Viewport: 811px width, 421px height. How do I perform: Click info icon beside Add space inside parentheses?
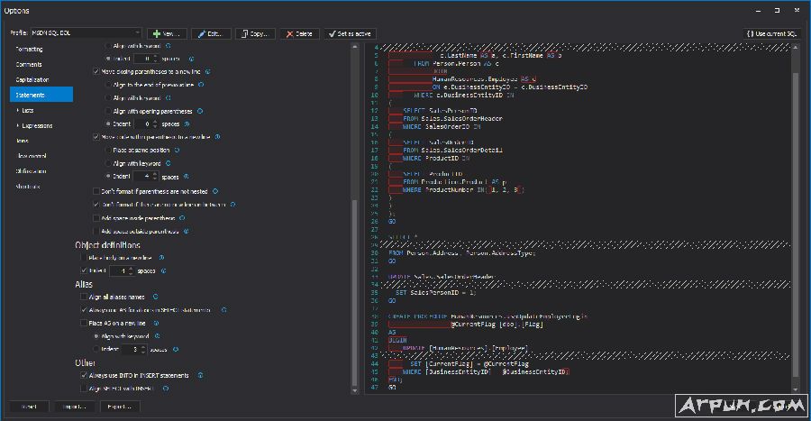point(182,218)
